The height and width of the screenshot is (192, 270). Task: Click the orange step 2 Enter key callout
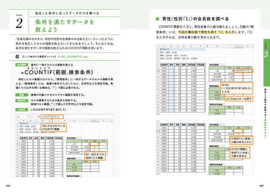(239, 99)
